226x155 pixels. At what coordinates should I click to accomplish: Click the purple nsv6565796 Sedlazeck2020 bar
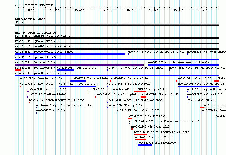(x=79, y=65)
